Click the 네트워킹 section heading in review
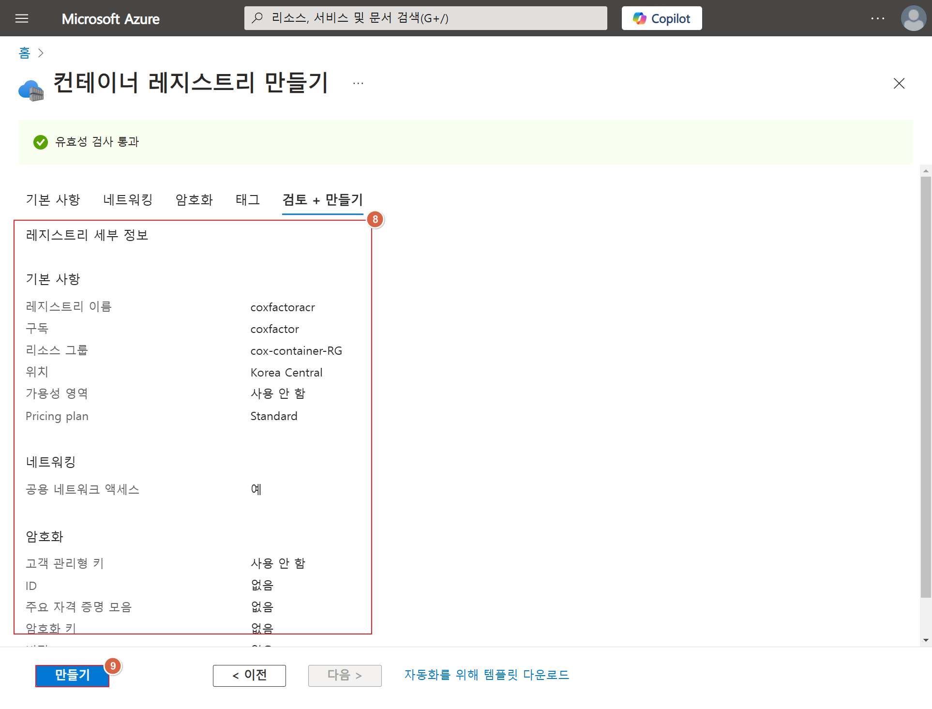Image resolution: width=932 pixels, height=709 pixels. [x=51, y=462]
